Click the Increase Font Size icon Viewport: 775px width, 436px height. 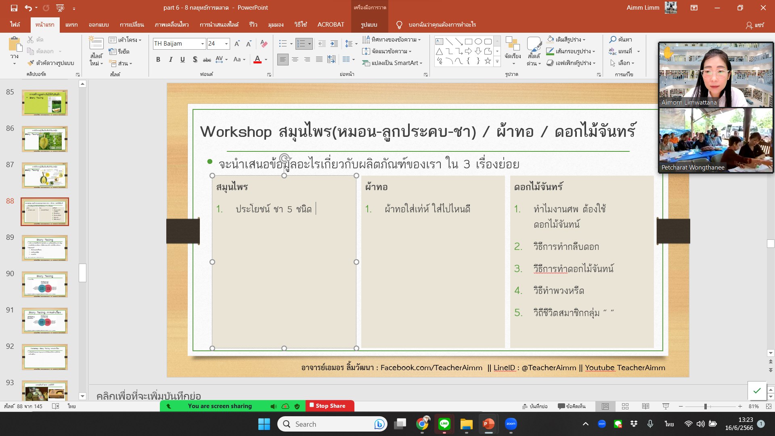click(x=237, y=44)
